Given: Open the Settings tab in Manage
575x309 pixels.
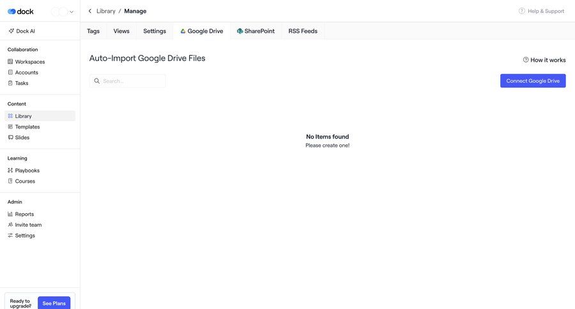Looking at the screenshot, I should 155,31.
